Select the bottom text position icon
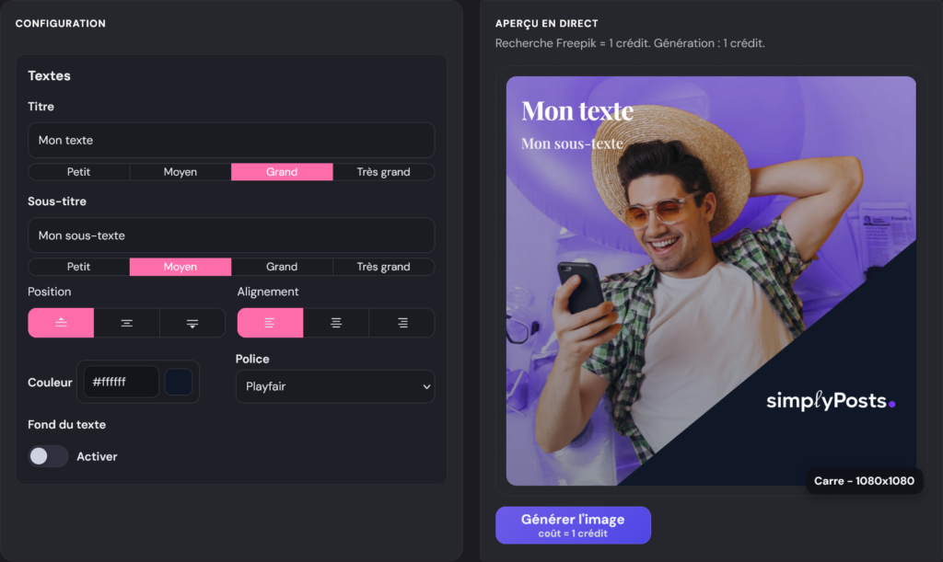This screenshot has width=943, height=562. click(x=192, y=323)
